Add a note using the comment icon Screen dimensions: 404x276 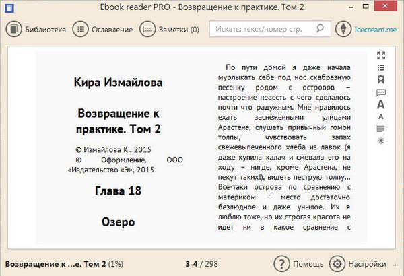coord(381,92)
